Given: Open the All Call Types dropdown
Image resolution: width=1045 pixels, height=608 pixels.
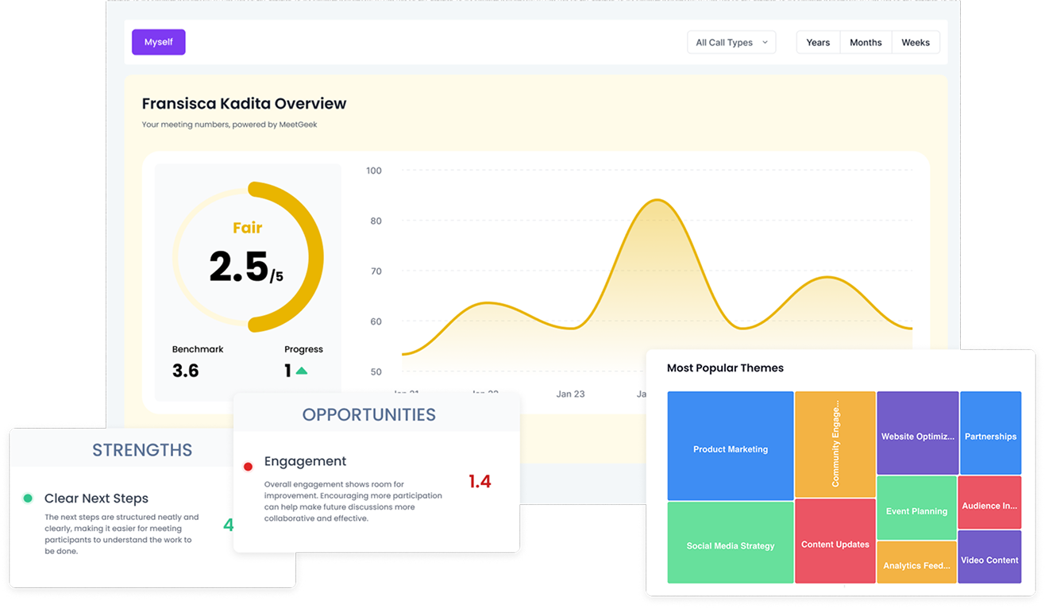Looking at the screenshot, I should 731,43.
